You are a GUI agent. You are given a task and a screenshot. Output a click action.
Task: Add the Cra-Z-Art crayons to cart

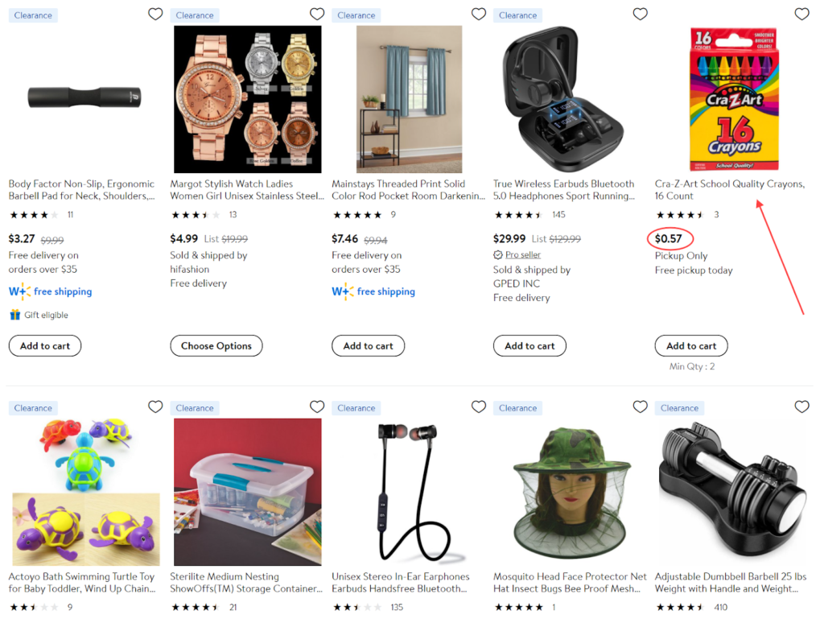tap(690, 345)
